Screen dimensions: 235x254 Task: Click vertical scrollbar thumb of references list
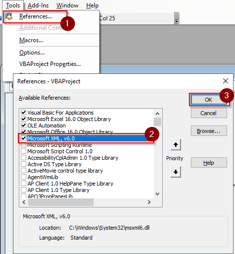click(x=157, y=122)
